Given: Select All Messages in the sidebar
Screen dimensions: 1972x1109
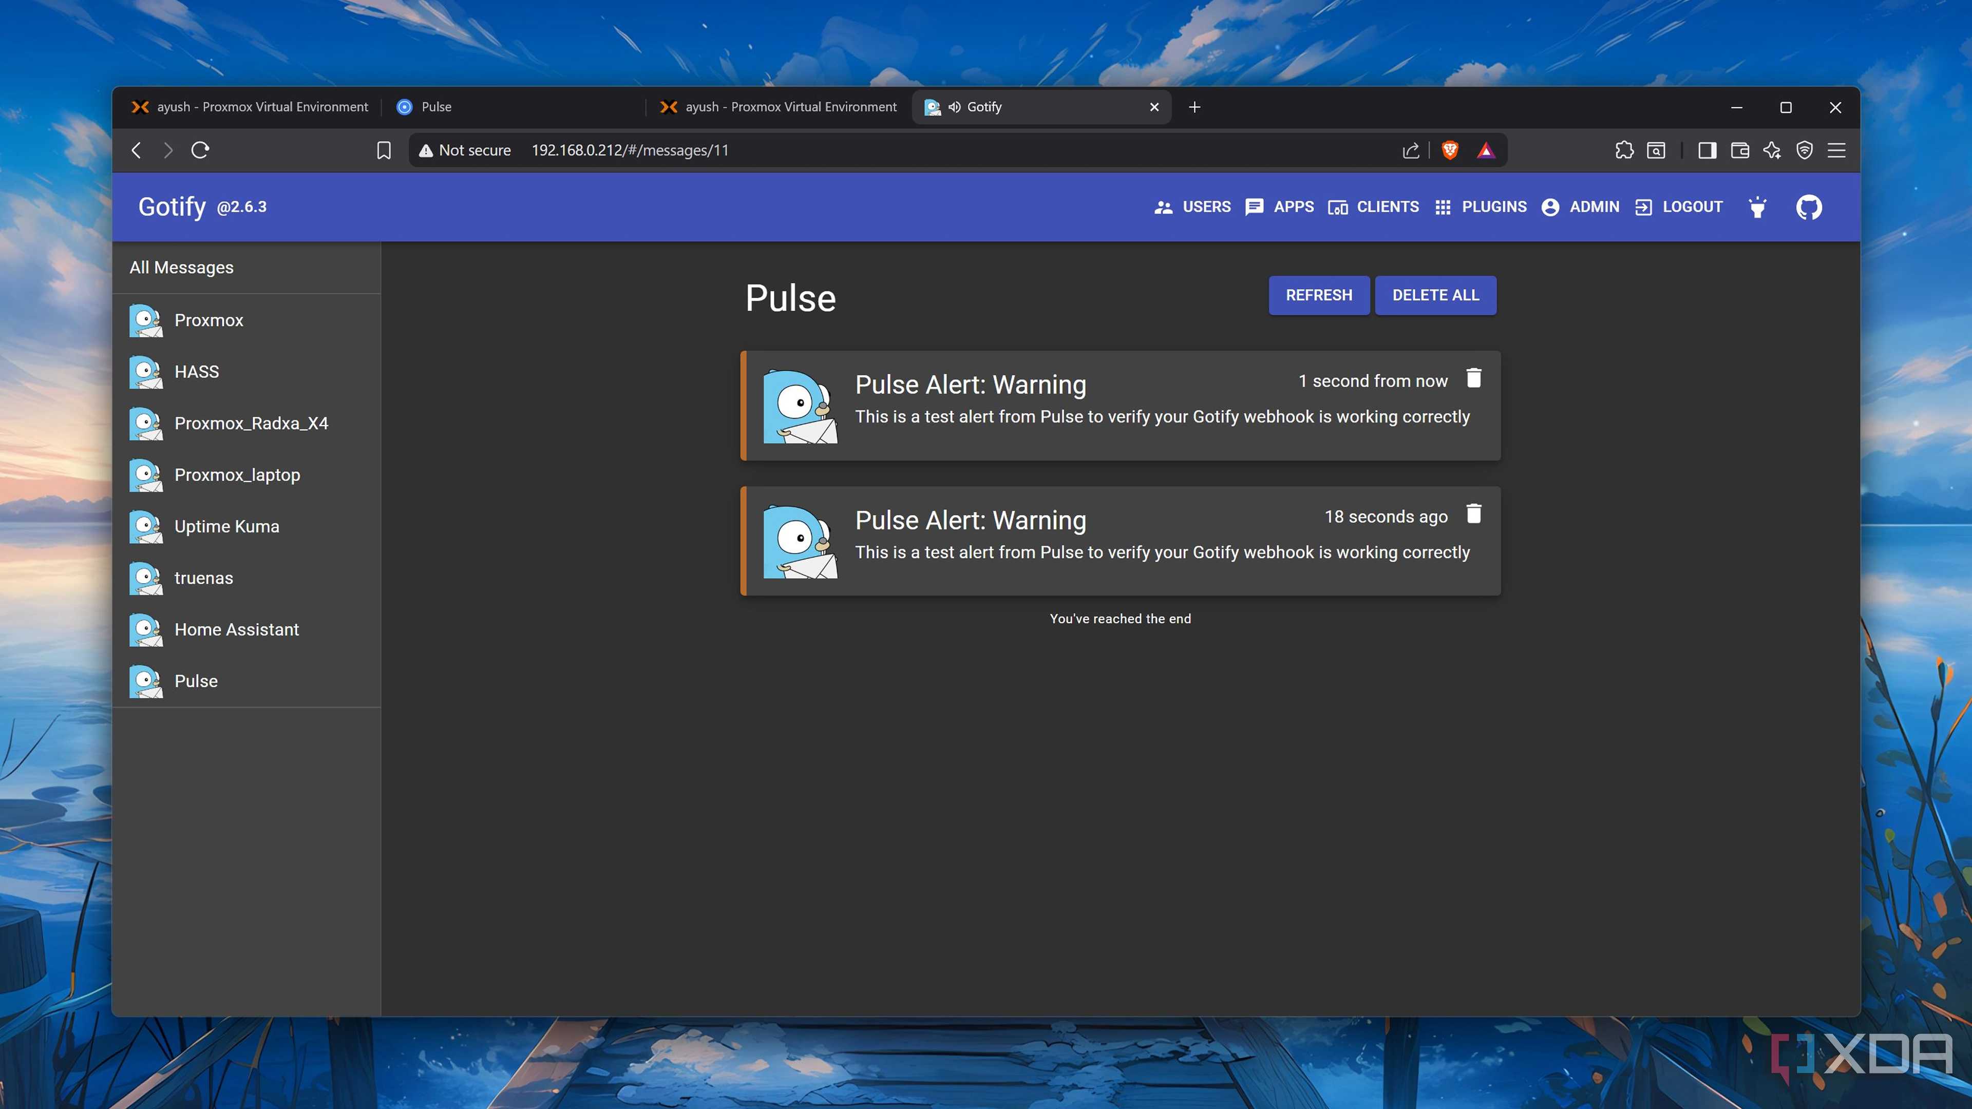Looking at the screenshot, I should click(246, 267).
